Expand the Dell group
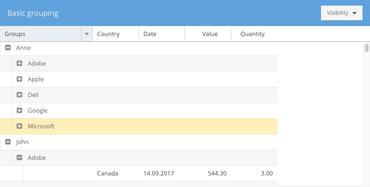 click(19, 95)
